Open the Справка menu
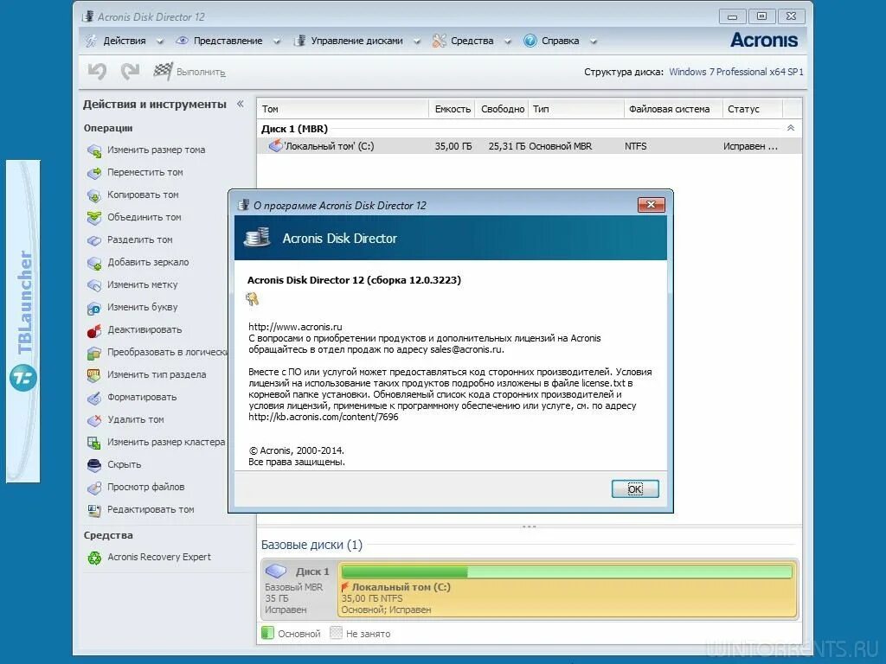The width and height of the screenshot is (886, 664). [x=560, y=41]
